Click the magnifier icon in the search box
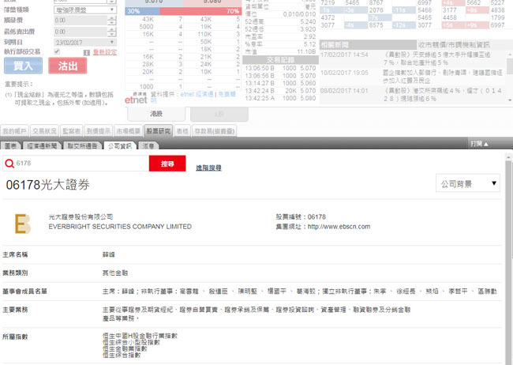 9,164
